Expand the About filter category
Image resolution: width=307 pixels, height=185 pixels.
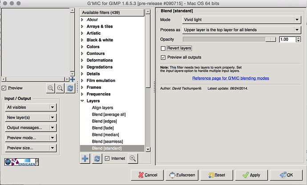click(82, 20)
